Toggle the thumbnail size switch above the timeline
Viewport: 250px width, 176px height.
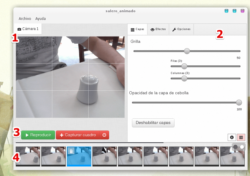(x=239, y=147)
